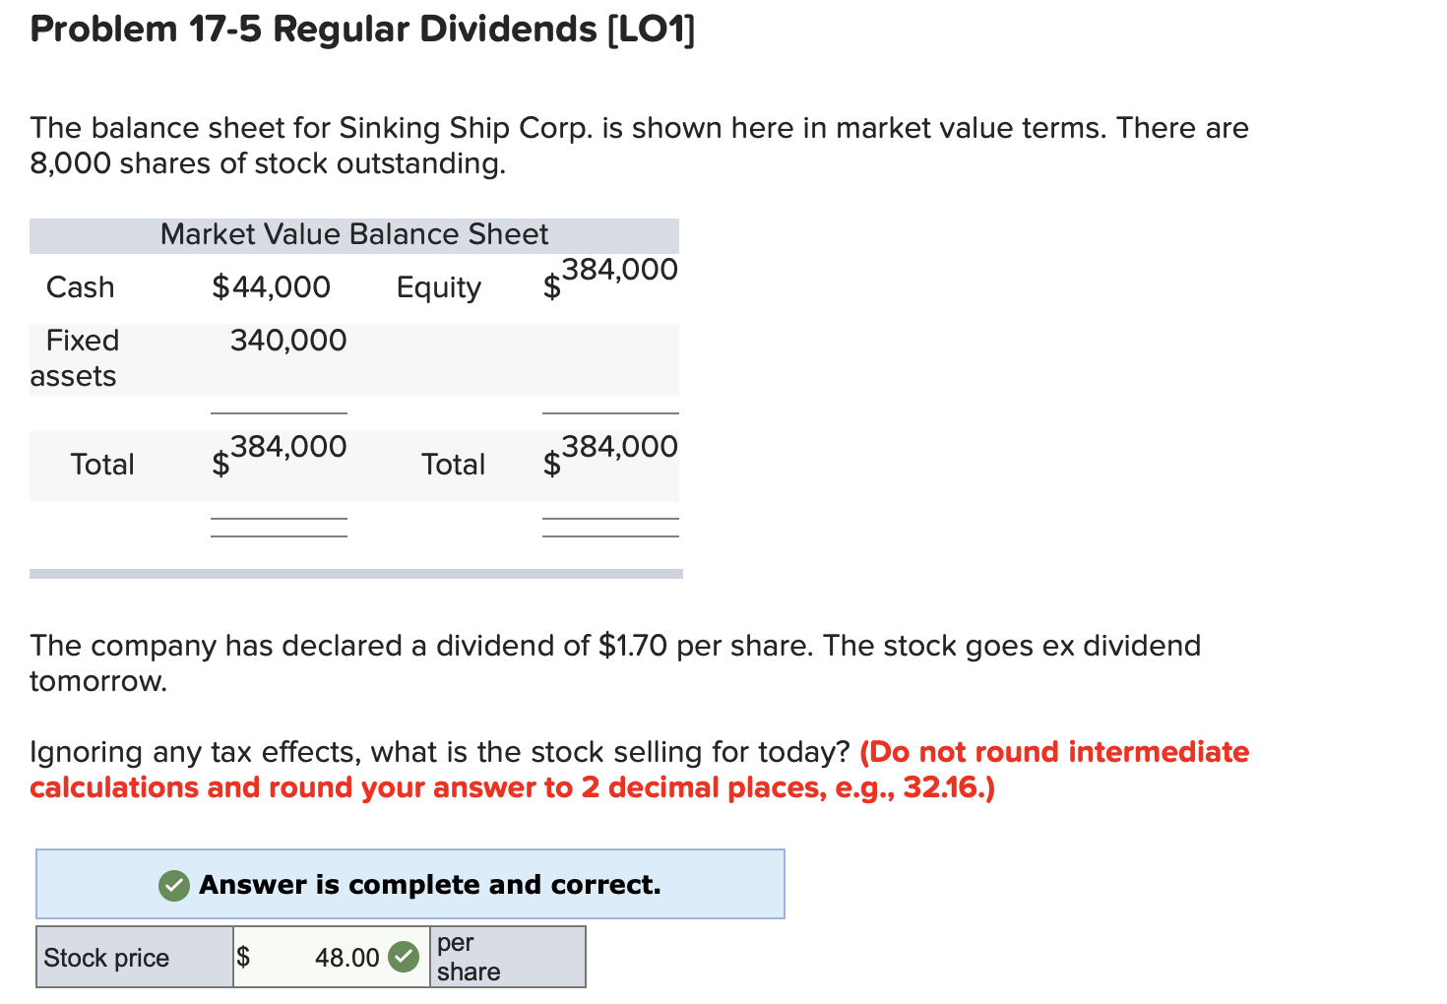Click the checkmark in the correctness banner
Screen dimensions: 1447x1004
click(173, 885)
